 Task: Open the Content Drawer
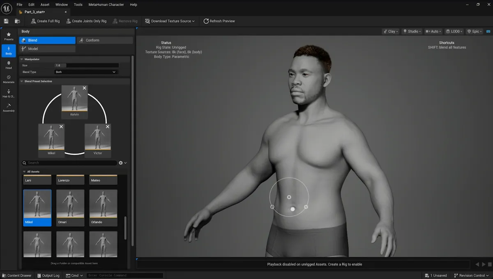(x=16, y=275)
